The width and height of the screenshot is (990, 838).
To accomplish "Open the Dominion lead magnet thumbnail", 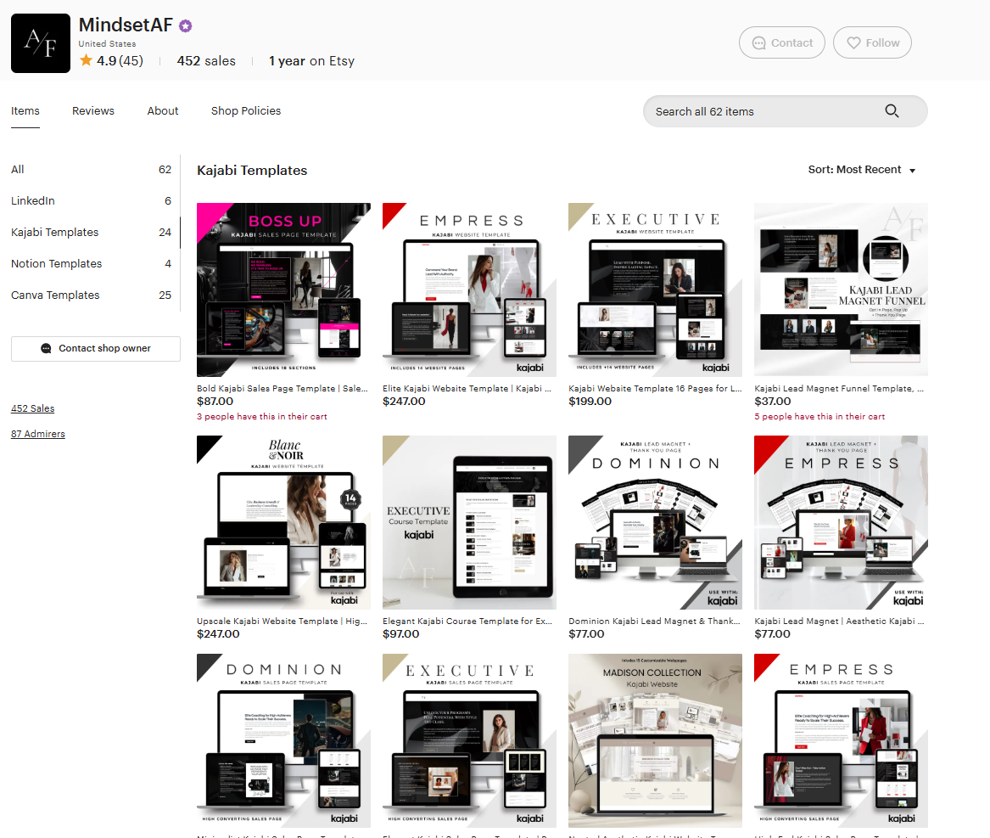I will 656,523.
